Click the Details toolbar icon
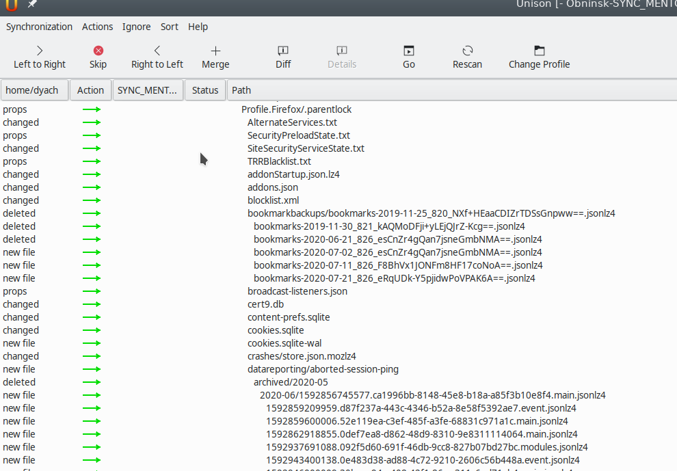This screenshot has width=677, height=471. pyautogui.click(x=342, y=51)
